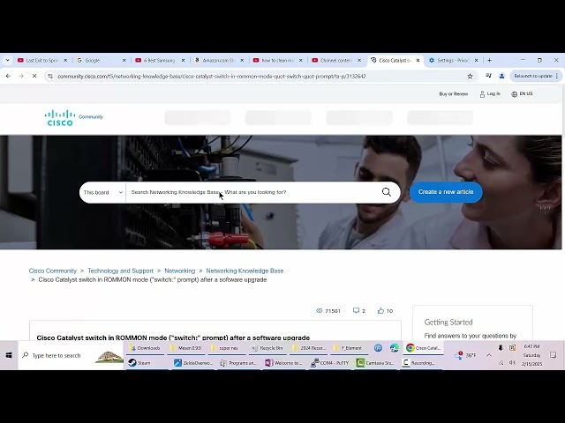The width and height of the screenshot is (565, 423).
Task: Click the comments bubble icon
Action: tap(356, 310)
